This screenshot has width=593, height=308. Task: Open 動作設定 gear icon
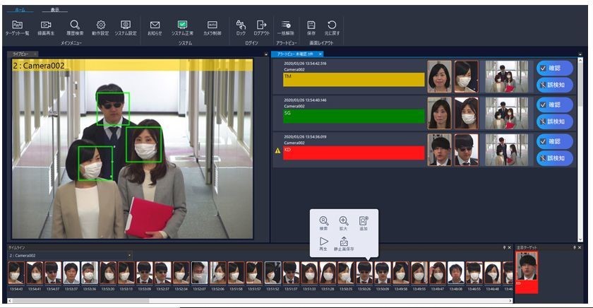(100, 28)
